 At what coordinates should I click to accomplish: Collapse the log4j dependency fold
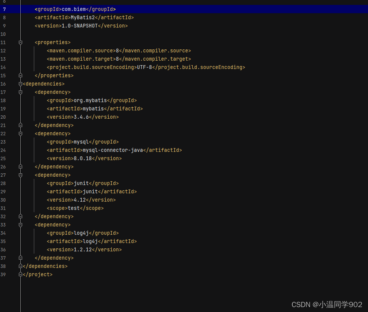pyautogui.click(x=20, y=225)
